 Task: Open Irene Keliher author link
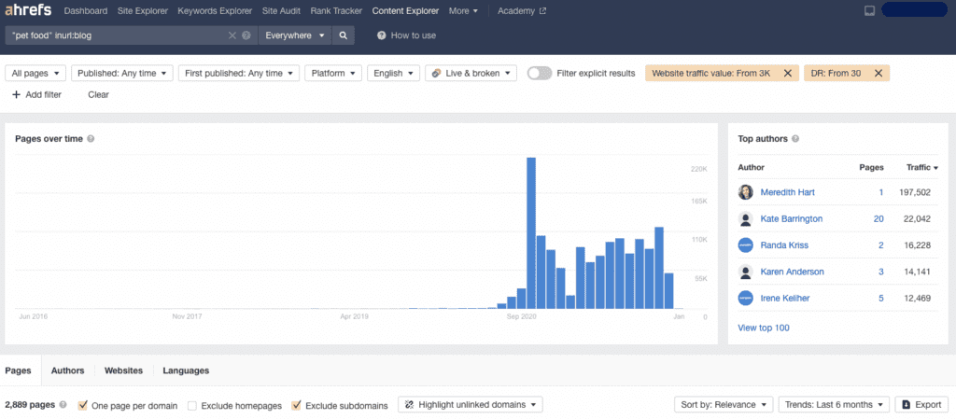pos(785,298)
